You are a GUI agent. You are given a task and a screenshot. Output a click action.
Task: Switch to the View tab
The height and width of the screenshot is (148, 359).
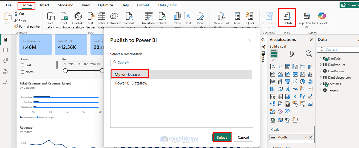point(86,5)
